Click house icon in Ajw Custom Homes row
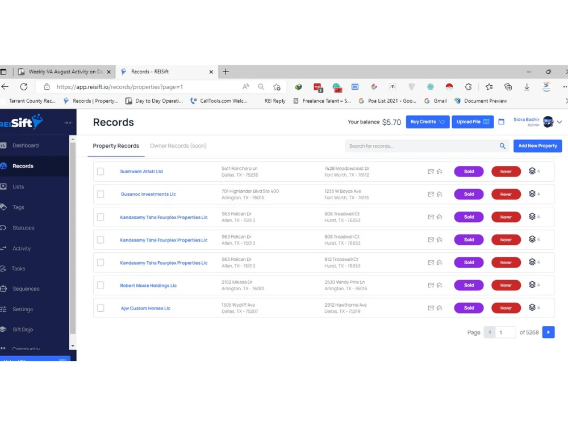Screen dimensions: 568x426 (440, 308)
